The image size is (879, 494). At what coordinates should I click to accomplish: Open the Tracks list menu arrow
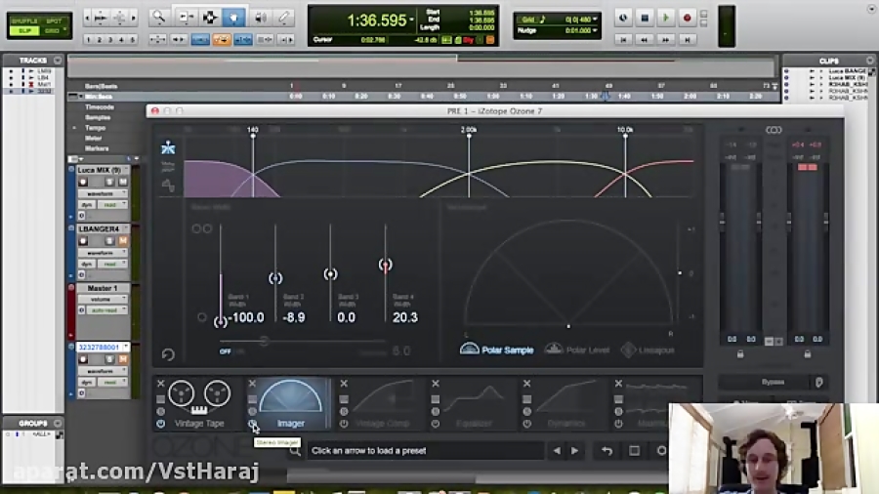coord(58,60)
